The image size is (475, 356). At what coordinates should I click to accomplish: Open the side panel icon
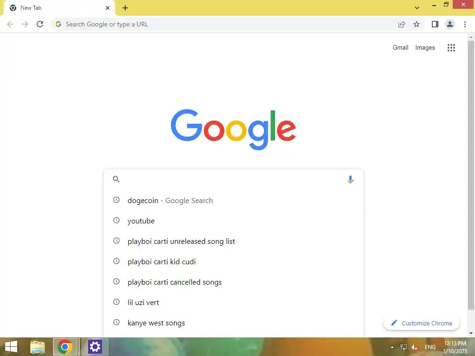click(435, 24)
